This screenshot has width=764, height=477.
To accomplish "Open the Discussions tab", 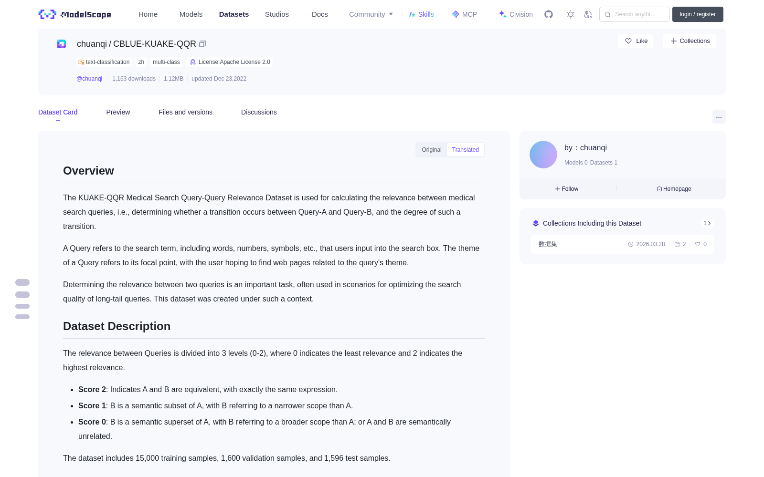I will tap(259, 112).
